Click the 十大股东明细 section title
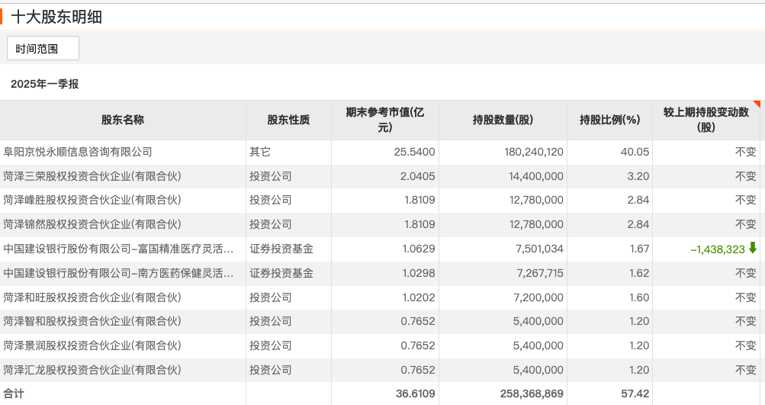 pyautogui.click(x=56, y=17)
